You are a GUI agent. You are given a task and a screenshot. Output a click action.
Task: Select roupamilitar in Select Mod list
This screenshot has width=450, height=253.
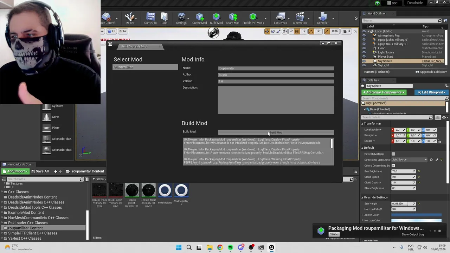point(145,67)
